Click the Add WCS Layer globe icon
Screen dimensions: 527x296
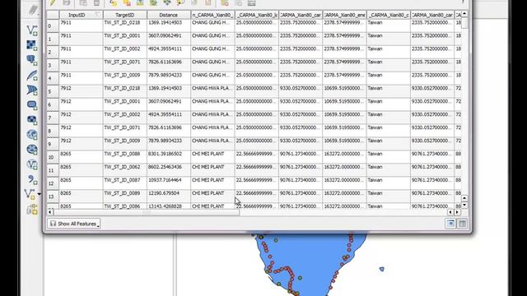pos(32,150)
